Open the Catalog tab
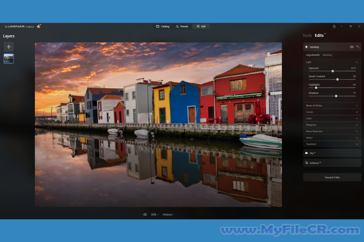 [163, 26]
